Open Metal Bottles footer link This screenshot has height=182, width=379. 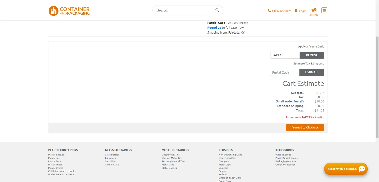coord(169,168)
